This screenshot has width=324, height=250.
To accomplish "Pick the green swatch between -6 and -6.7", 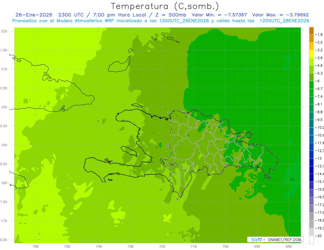I will (311, 85).
